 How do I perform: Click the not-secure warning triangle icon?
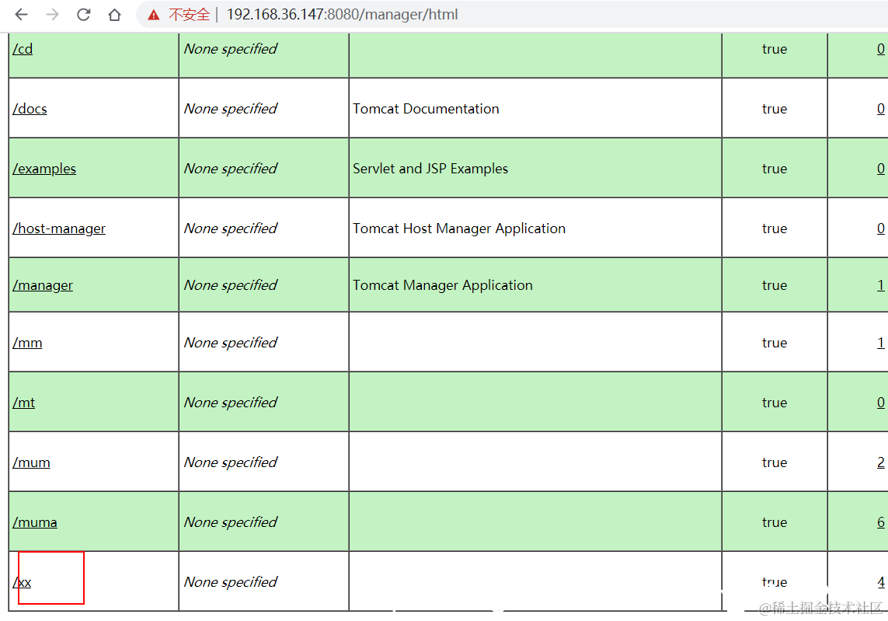pyautogui.click(x=154, y=15)
